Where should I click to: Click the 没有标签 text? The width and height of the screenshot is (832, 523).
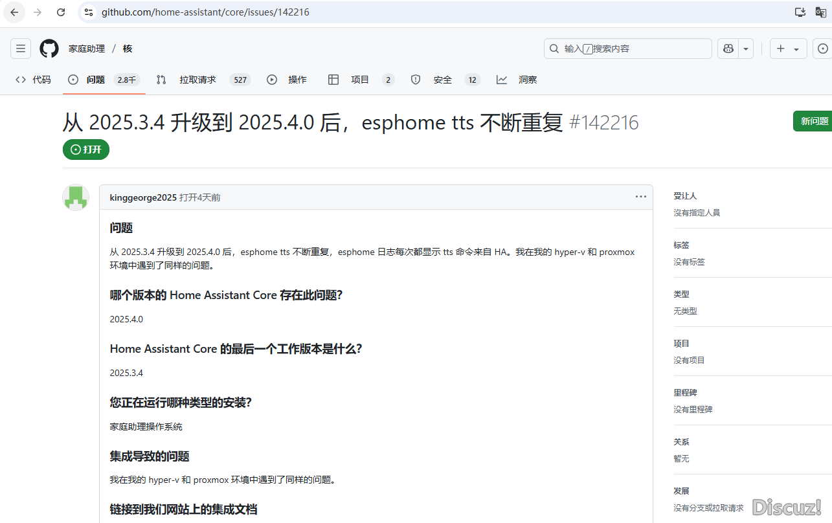[689, 261]
